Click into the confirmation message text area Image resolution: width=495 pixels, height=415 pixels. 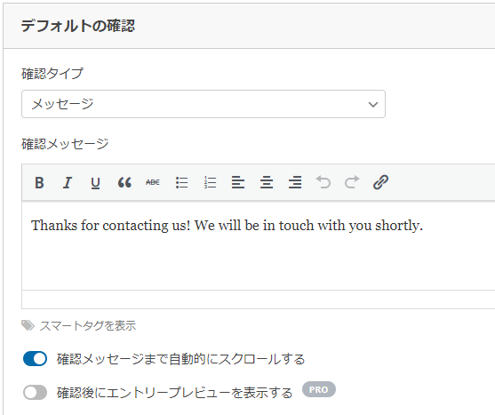tap(259, 245)
